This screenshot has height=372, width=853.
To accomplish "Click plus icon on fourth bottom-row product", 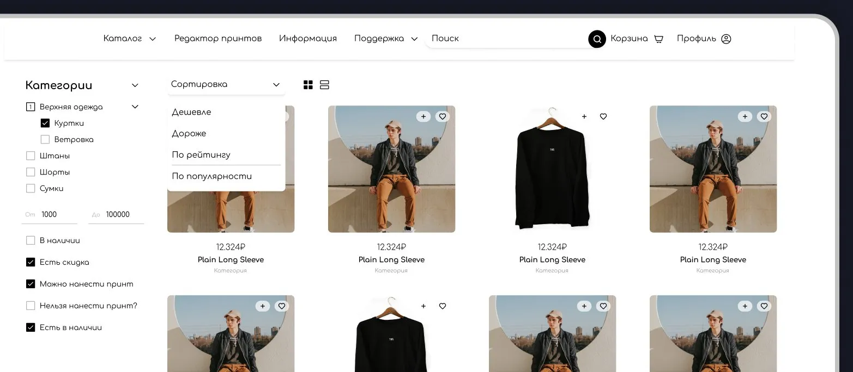I will [x=745, y=306].
